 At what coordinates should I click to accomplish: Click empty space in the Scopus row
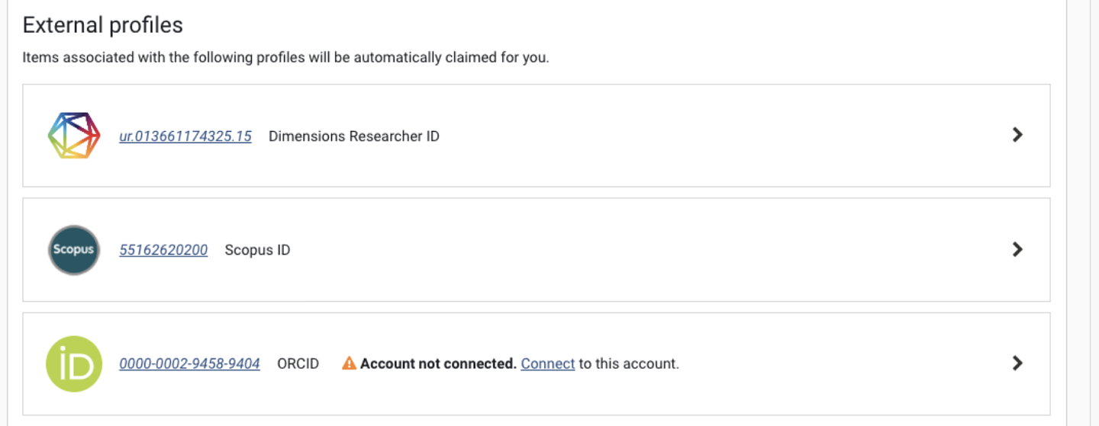point(611,250)
